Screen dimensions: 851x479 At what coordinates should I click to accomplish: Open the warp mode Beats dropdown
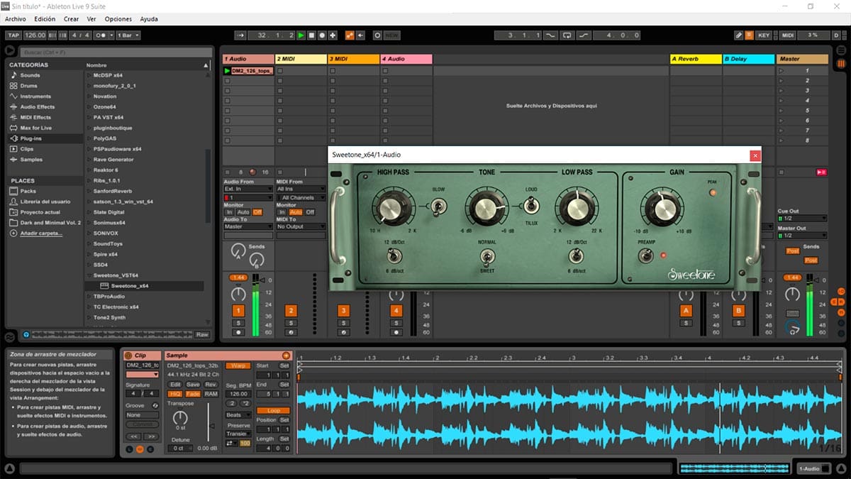[x=238, y=415]
